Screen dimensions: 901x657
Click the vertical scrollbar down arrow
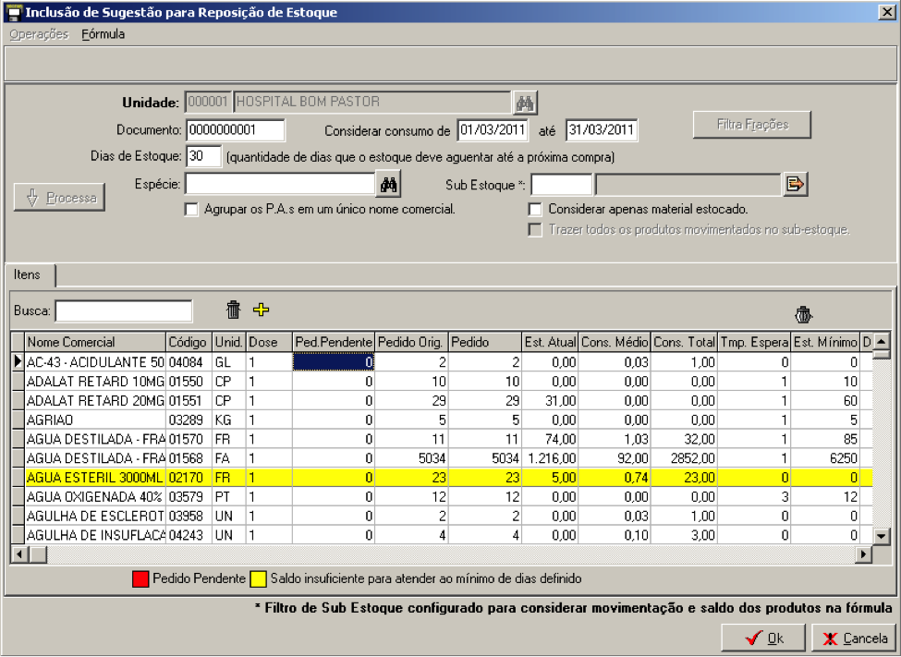point(882,536)
